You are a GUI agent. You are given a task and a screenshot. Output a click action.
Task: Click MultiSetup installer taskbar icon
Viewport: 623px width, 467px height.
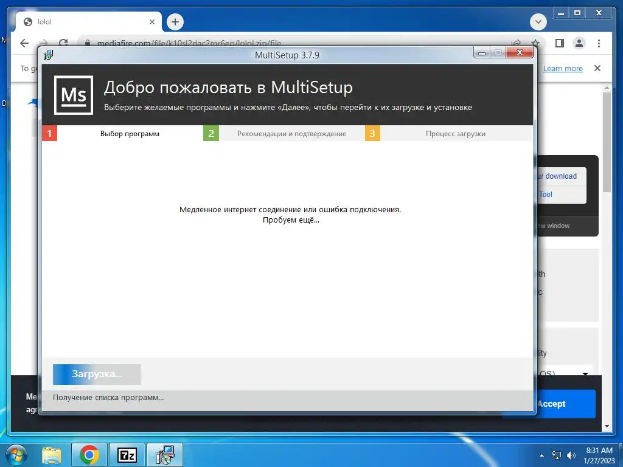point(164,455)
